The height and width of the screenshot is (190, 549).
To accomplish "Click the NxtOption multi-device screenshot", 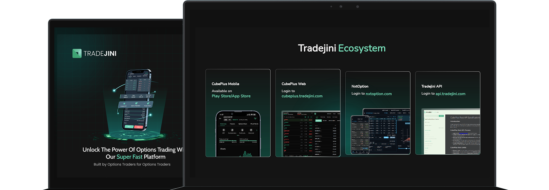I will (380, 131).
